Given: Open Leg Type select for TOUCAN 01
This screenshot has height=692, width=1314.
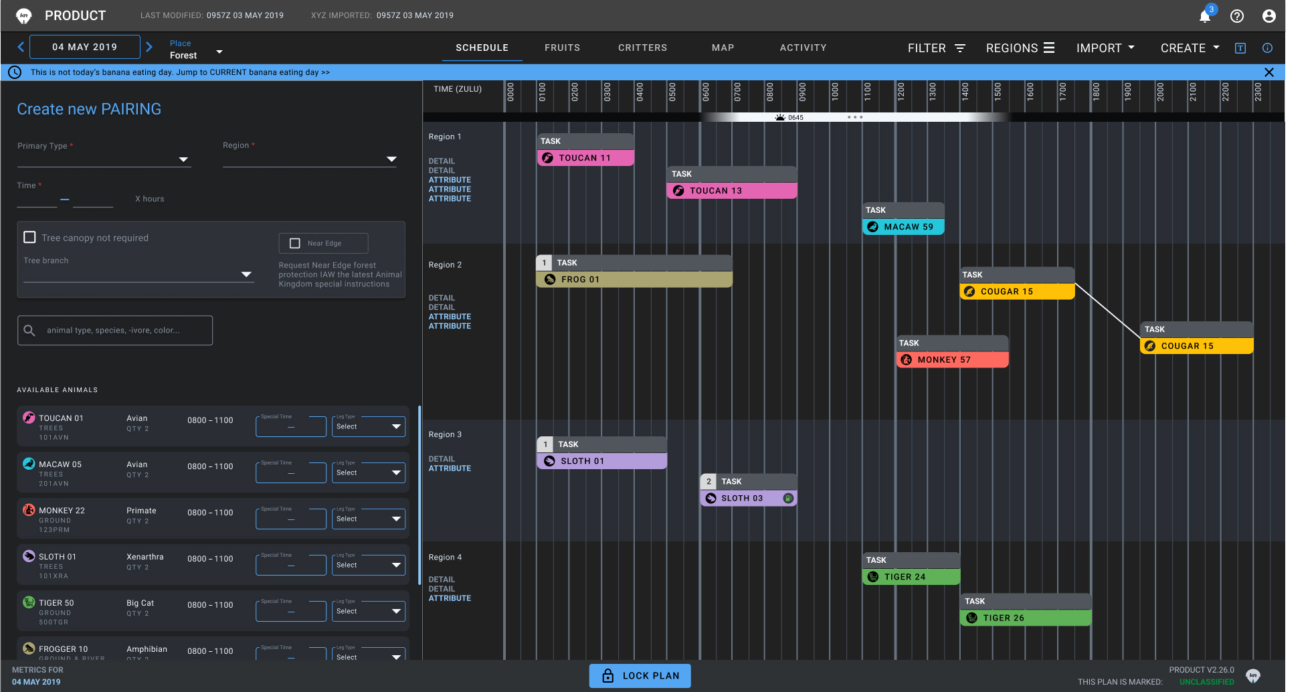Looking at the screenshot, I should pyautogui.click(x=369, y=426).
